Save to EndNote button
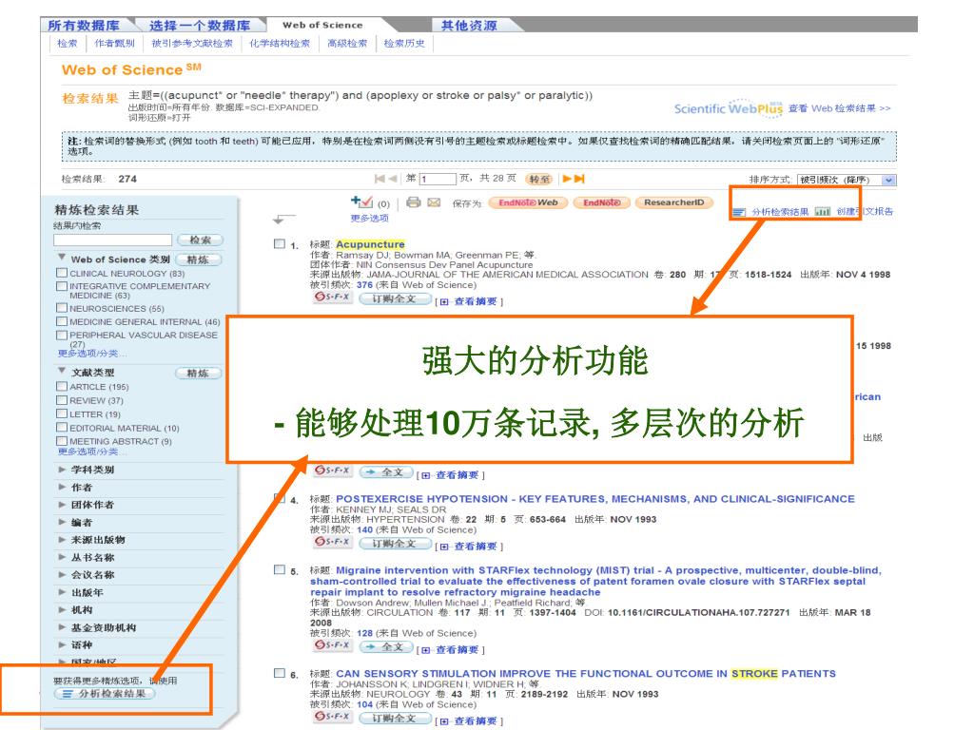974x730 pixels. [x=602, y=202]
